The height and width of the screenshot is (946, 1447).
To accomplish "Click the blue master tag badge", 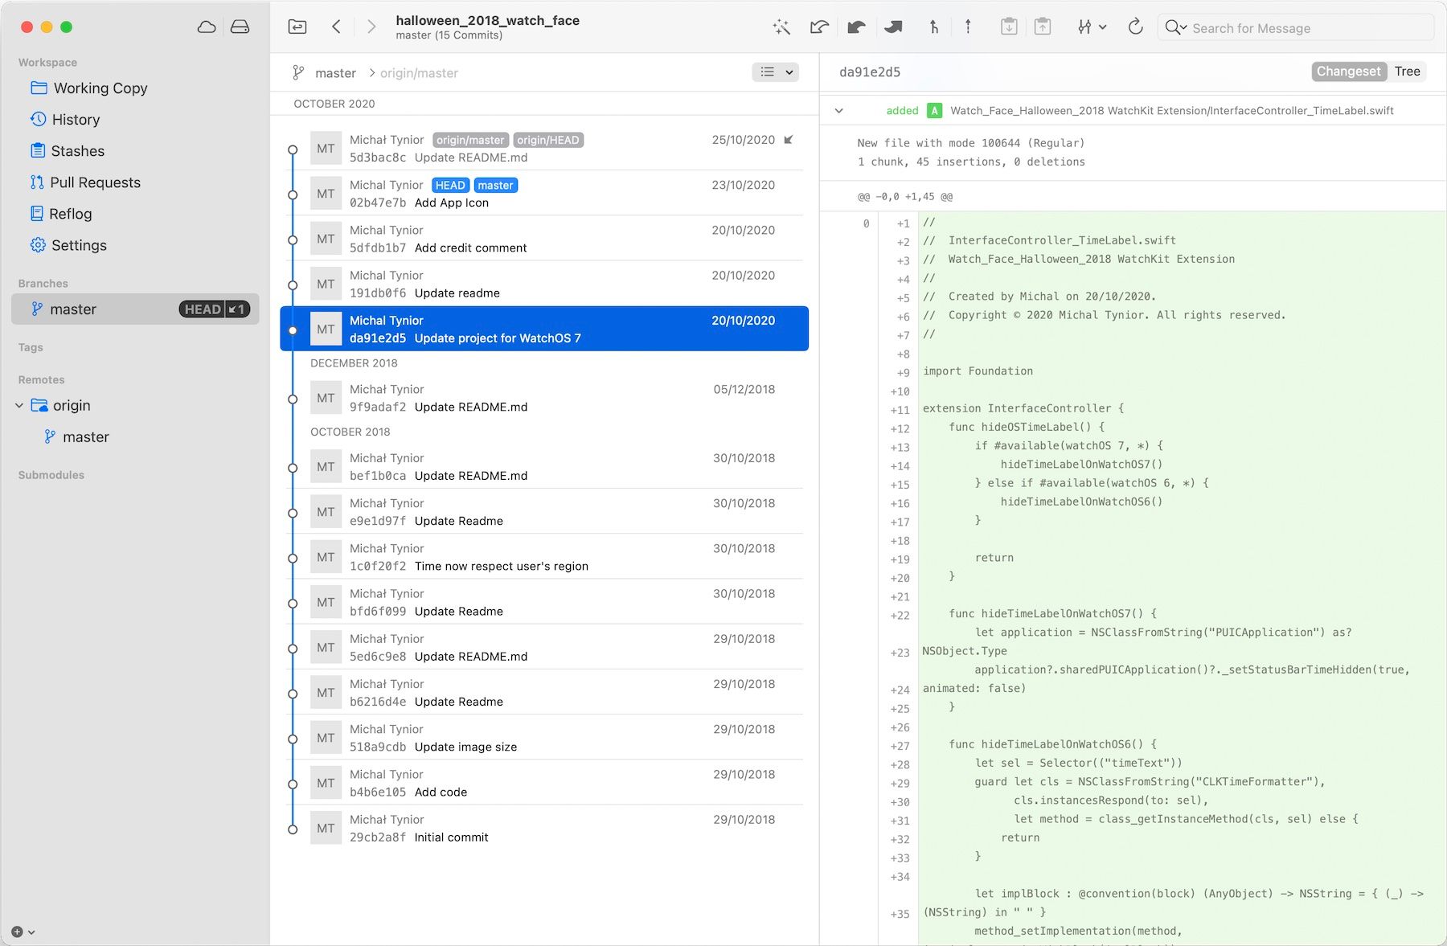I will click(495, 185).
